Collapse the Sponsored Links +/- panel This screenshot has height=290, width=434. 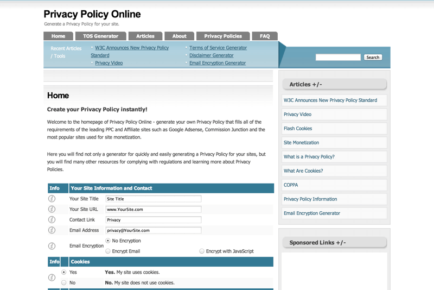coord(334,243)
